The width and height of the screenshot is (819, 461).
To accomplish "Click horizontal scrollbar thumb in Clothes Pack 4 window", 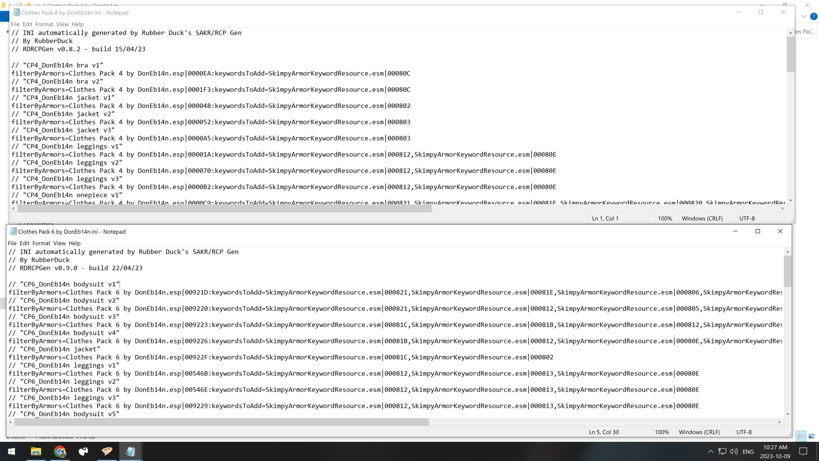I will [x=224, y=209].
